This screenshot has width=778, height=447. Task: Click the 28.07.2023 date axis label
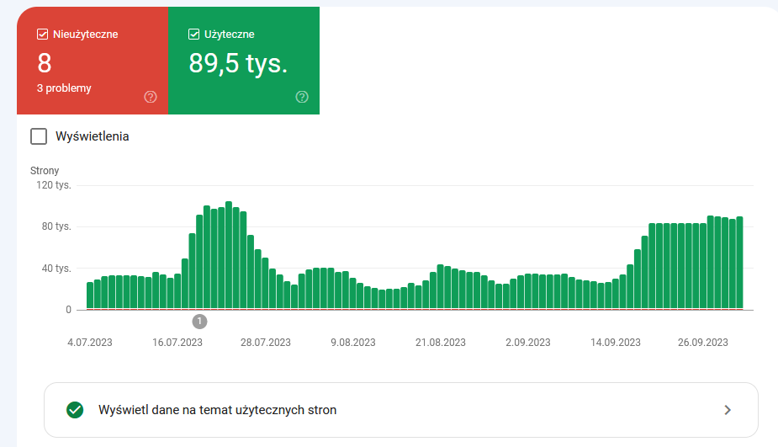tap(266, 343)
